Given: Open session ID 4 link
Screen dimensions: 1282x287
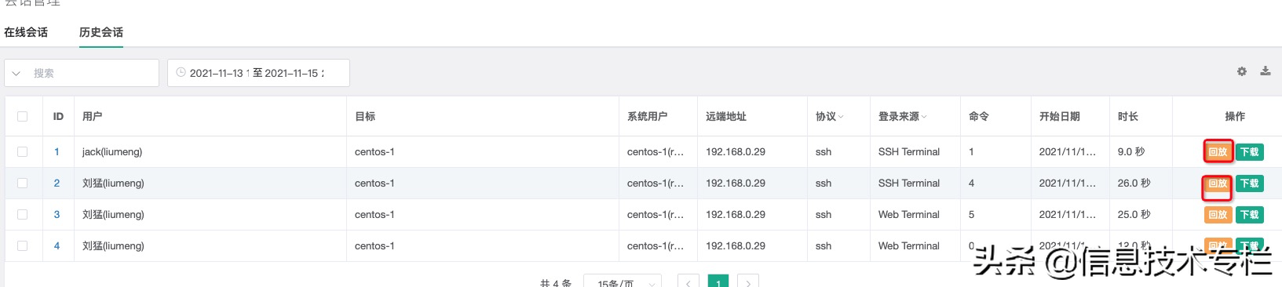Looking at the screenshot, I should click(x=57, y=245).
